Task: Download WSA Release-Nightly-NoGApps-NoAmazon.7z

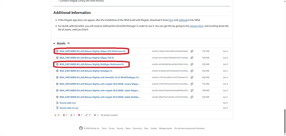Action: coord(92,65)
